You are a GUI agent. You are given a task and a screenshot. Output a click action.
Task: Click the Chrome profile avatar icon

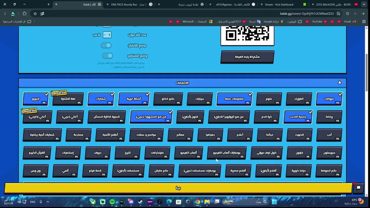pos(13,14)
